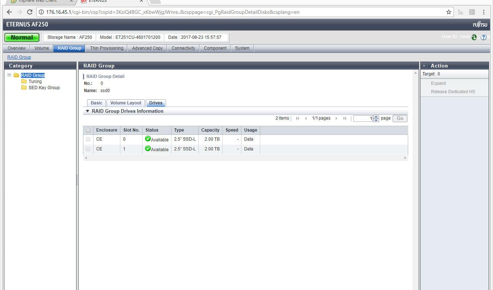493x290 pixels.
Task: Go to next page using pagination arrow
Action: pyautogui.click(x=336, y=119)
